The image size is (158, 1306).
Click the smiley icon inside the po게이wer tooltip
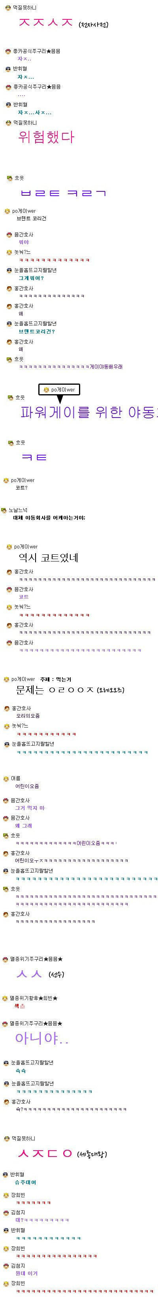tap(46, 389)
